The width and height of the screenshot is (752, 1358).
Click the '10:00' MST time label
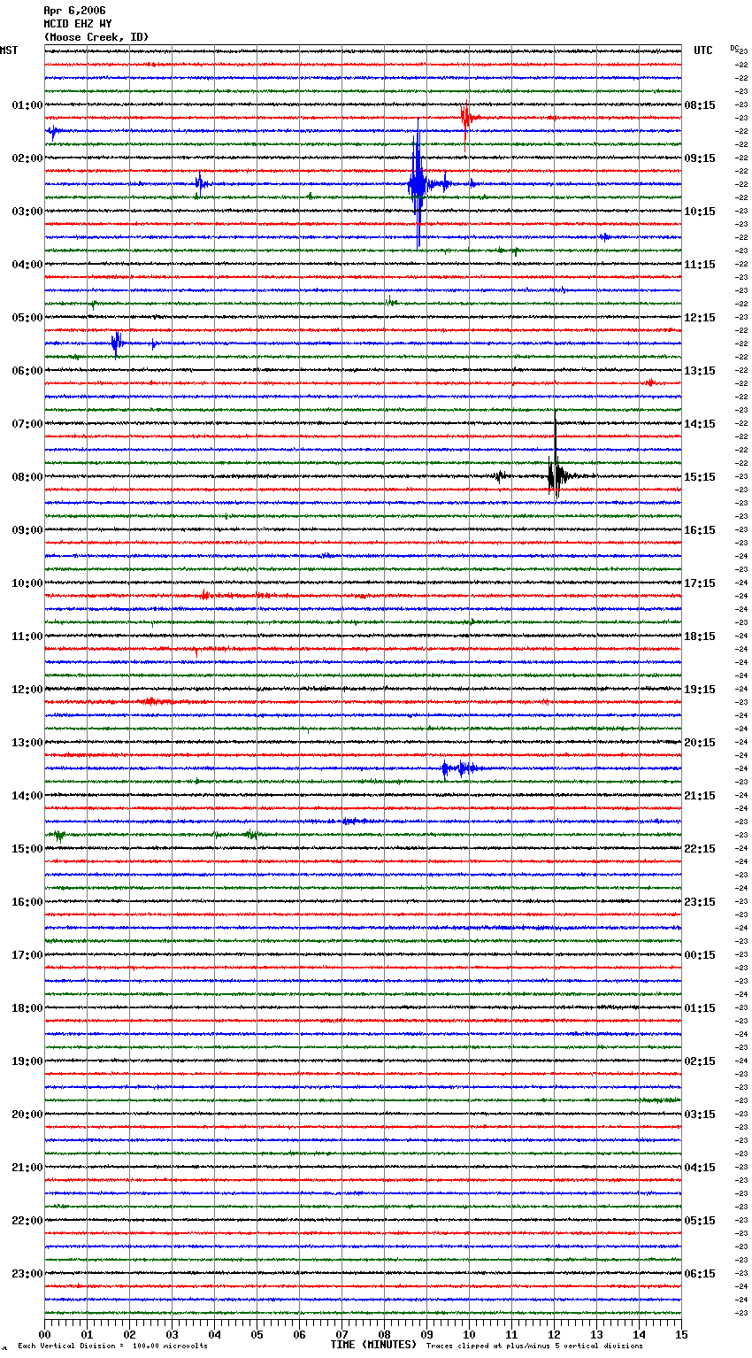[27, 583]
